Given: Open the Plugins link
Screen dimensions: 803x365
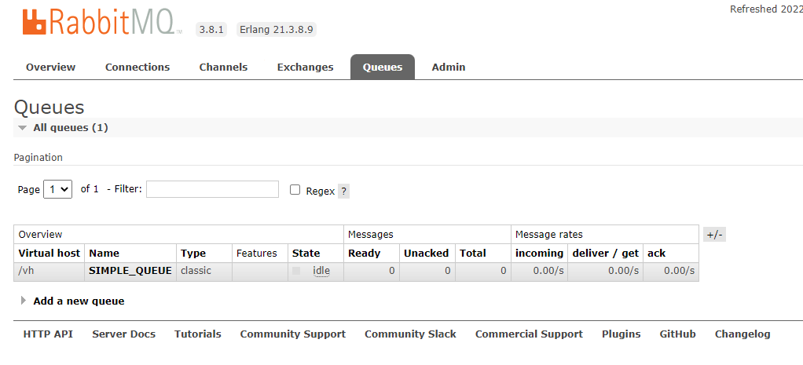Looking at the screenshot, I should coord(621,334).
